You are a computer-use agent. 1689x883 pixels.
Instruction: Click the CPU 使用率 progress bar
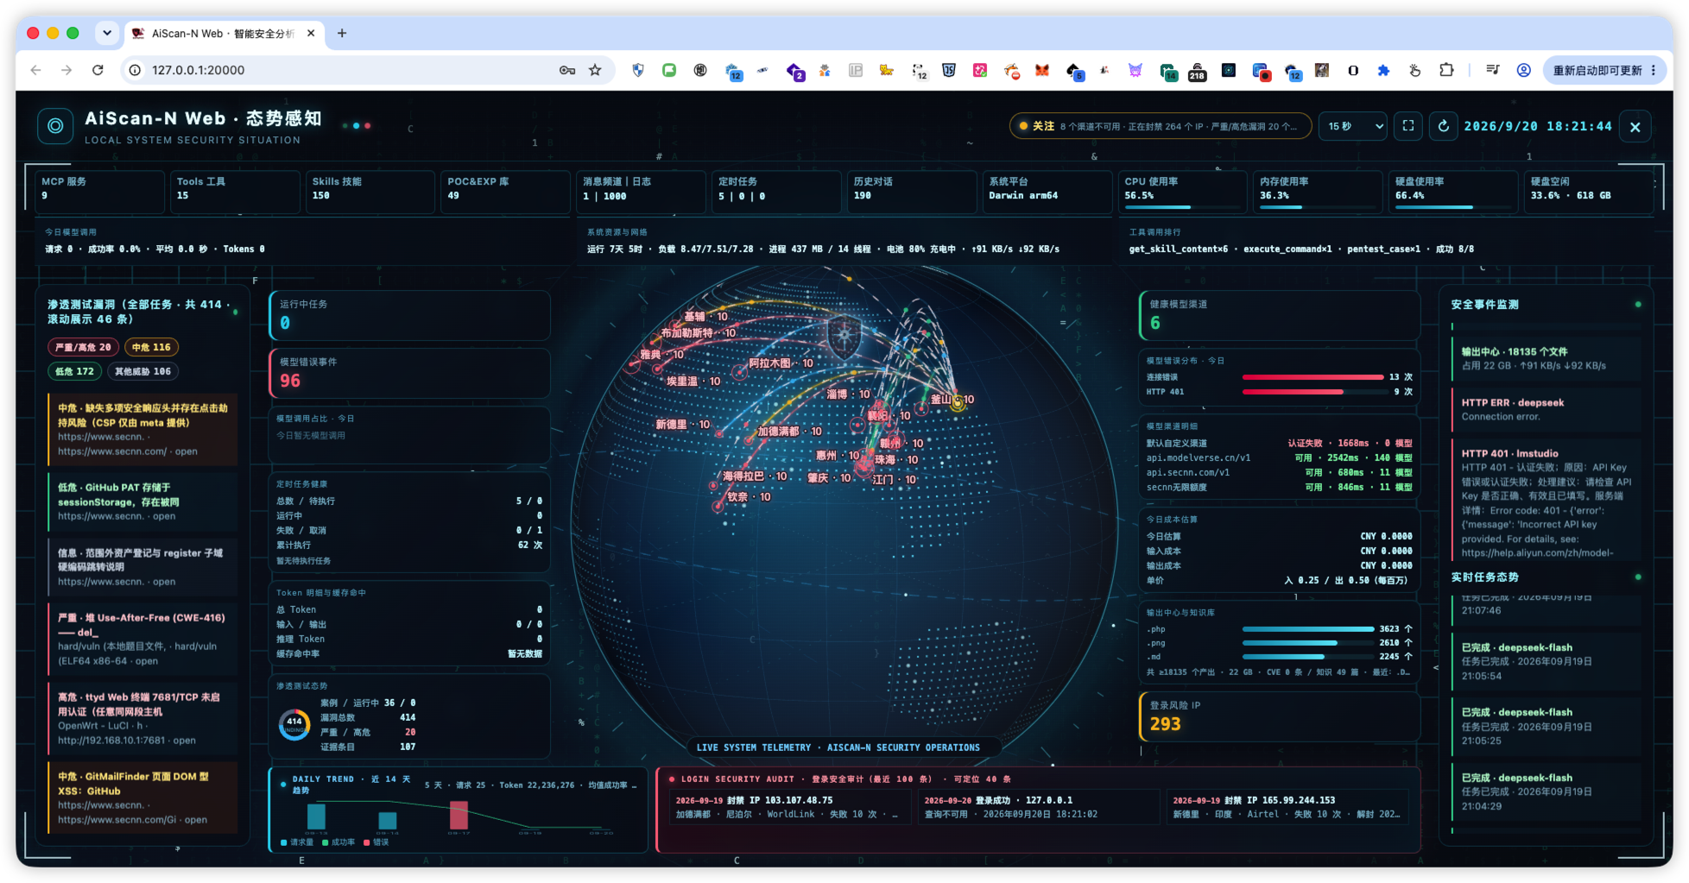(x=1181, y=207)
